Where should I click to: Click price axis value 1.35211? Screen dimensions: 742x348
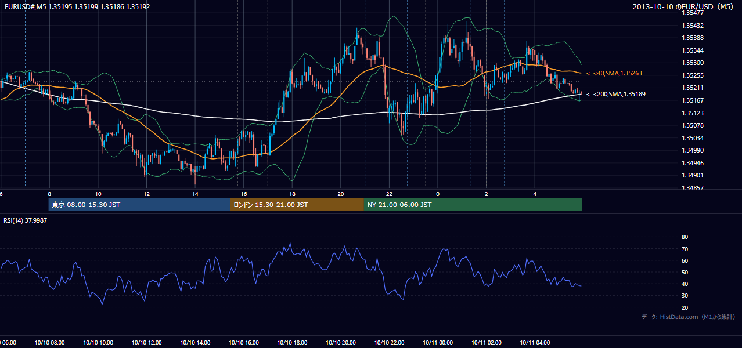[x=693, y=88]
